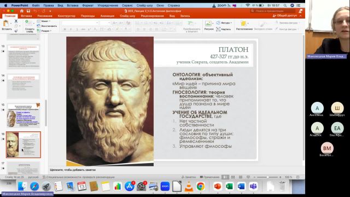Screen dimensions: 350x197
Task: Open the Анимация ribbon tab
Action: point(107,16)
